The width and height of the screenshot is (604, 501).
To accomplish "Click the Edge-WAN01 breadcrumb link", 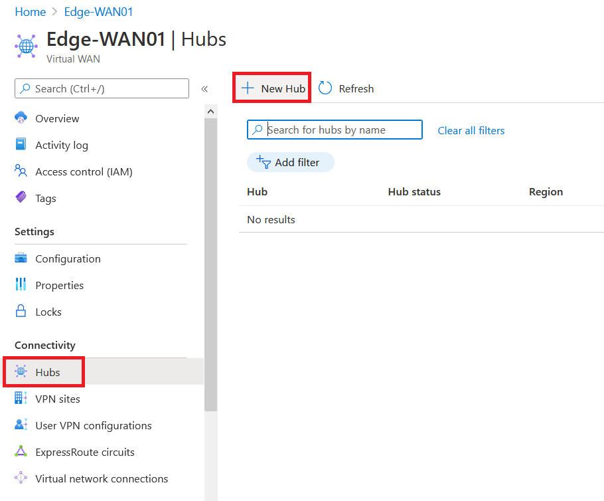I will pyautogui.click(x=99, y=12).
